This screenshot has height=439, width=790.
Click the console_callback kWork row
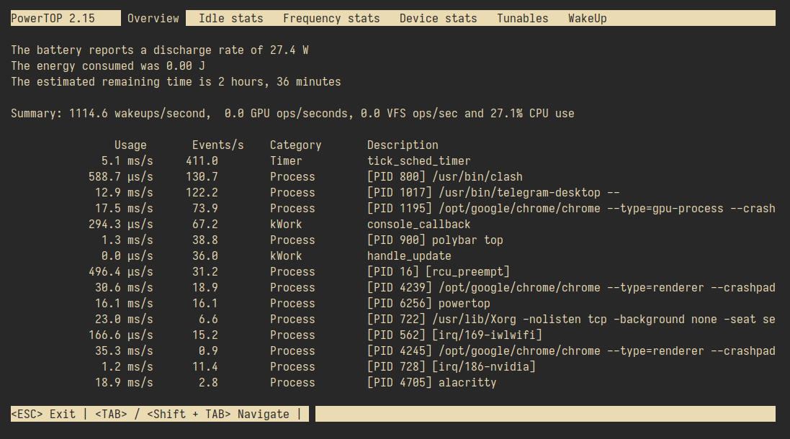pyautogui.click(x=418, y=224)
